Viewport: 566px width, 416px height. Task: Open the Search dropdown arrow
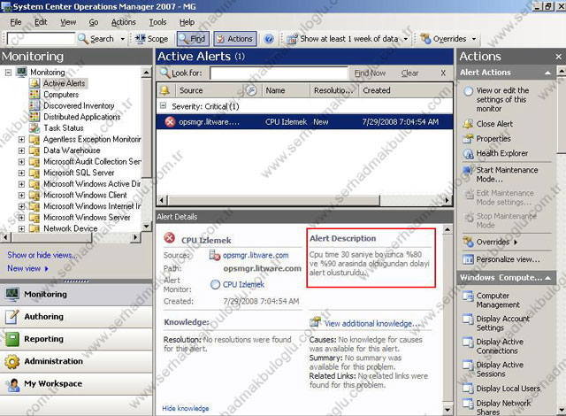click(x=122, y=39)
